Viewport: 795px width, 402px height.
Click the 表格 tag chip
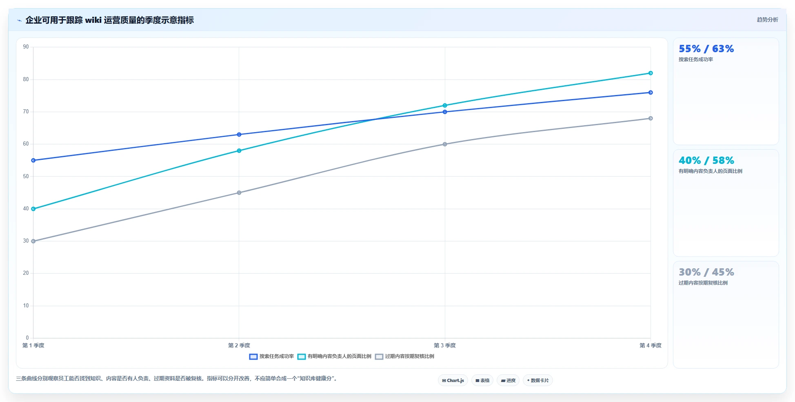point(482,380)
